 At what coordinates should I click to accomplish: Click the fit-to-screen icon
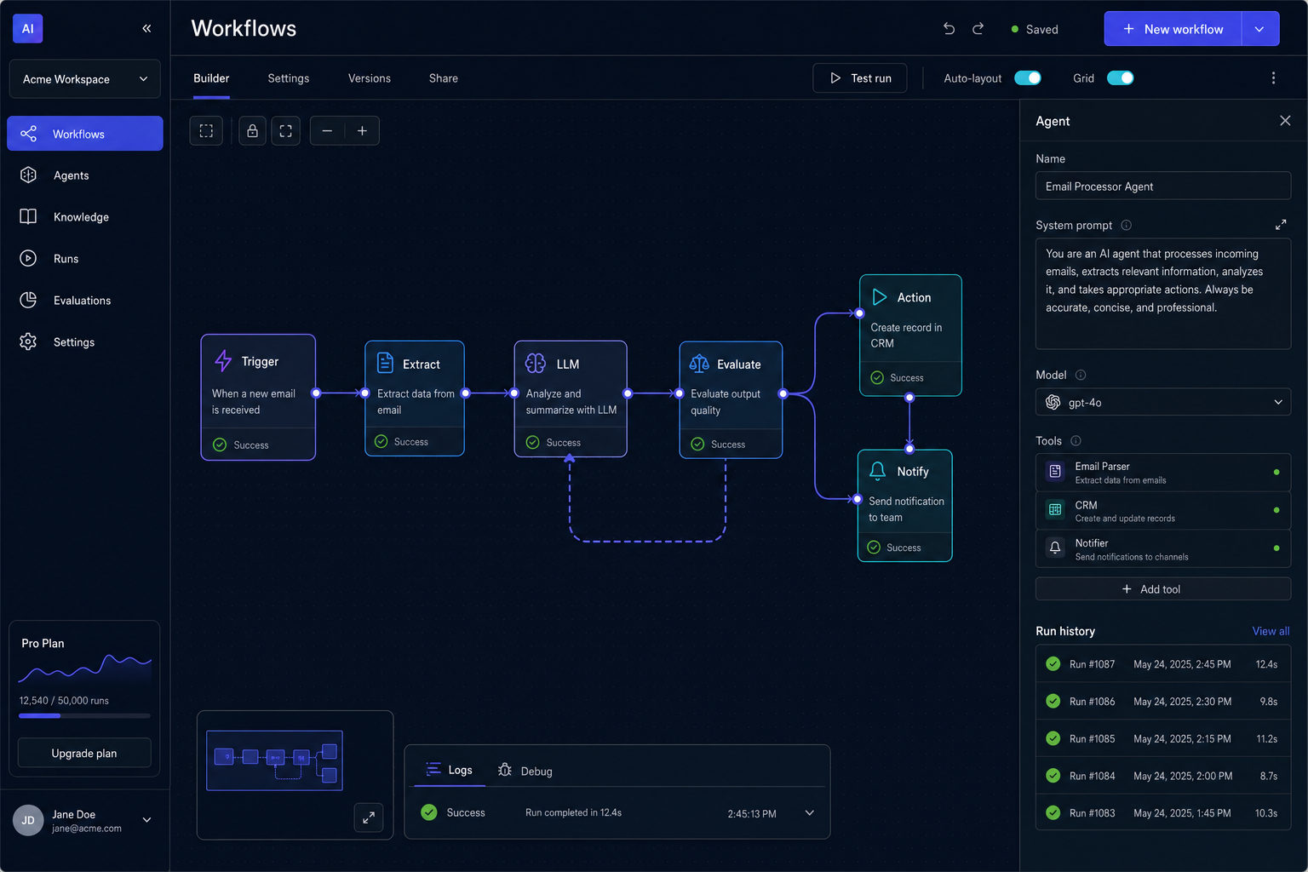pyautogui.click(x=286, y=130)
